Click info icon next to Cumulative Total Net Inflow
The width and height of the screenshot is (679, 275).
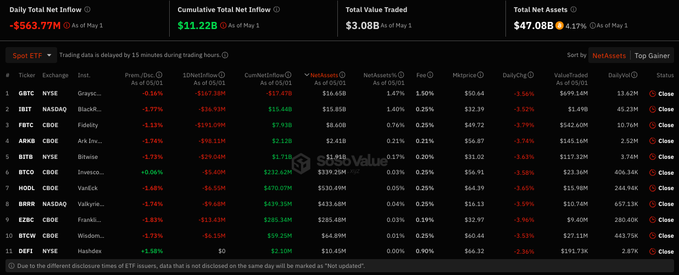[276, 9]
